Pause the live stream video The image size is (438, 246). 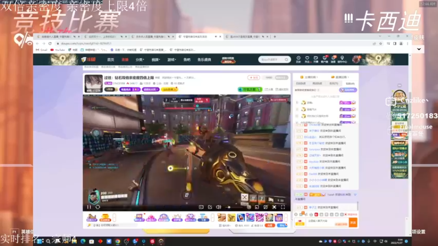tap(89, 207)
